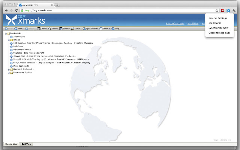Choose My Xmarks in the popup menu
This screenshot has height=150, width=240.
click(215, 23)
